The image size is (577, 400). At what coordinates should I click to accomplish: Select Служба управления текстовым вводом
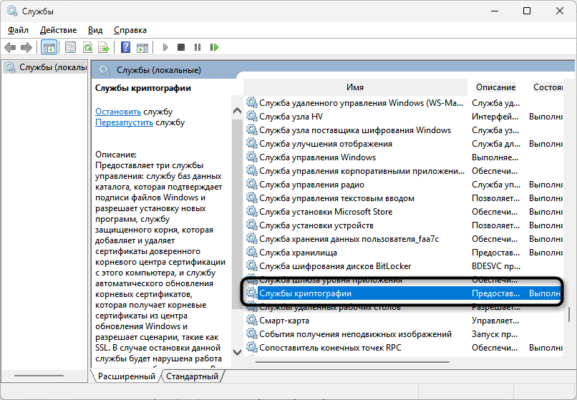[x=336, y=198]
